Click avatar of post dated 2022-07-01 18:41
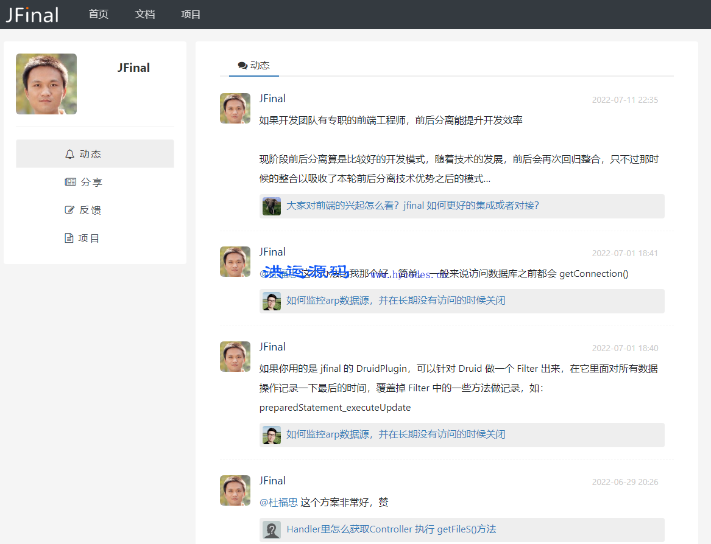Viewport: 711px width, 544px height. tap(235, 262)
